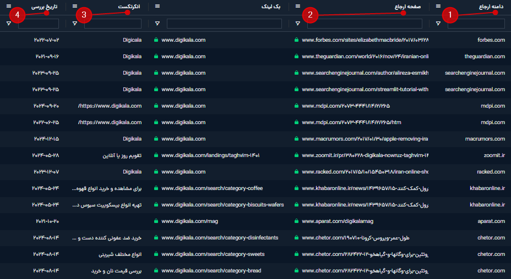Select the anchor text cell reading Digicala
Screen dimensions: 511x279
click(x=132, y=40)
